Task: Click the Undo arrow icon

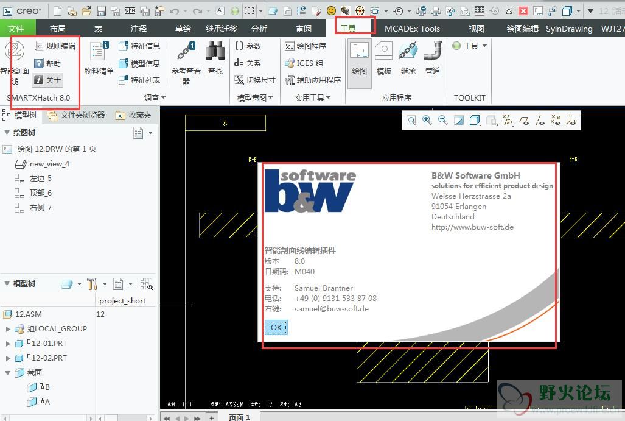Action: click(x=174, y=11)
